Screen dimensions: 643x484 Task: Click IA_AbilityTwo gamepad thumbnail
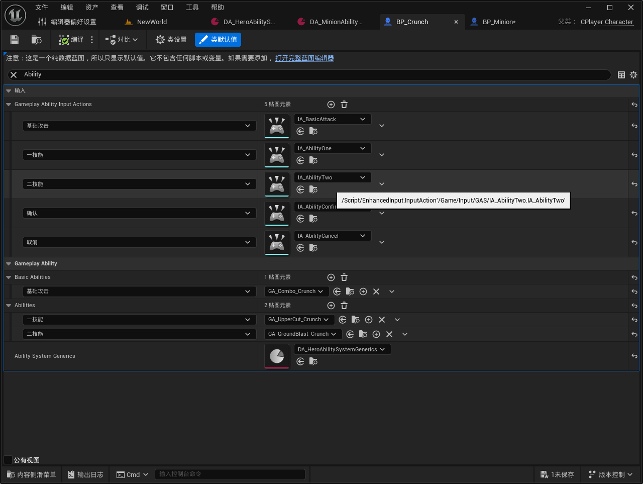(277, 184)
